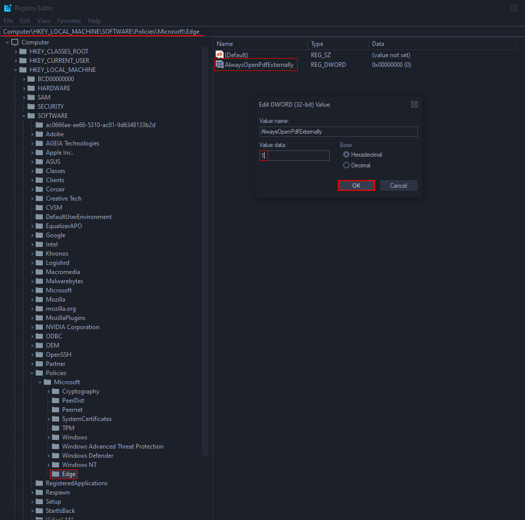Image resolution: width=525 pixels, height=520 pixels.
Task: Open the View menu
Action: 43,21
